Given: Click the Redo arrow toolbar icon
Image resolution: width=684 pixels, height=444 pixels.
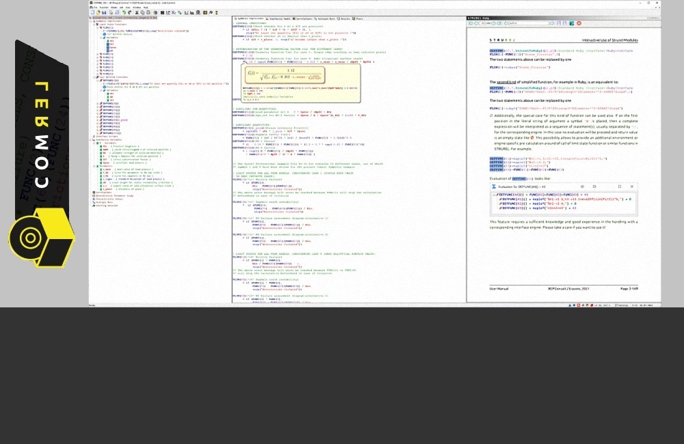Looking at the screenshot, I should point(129,12).
